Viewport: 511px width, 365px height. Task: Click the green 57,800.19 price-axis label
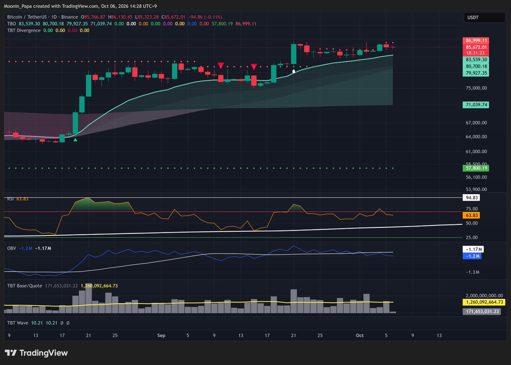477,168
